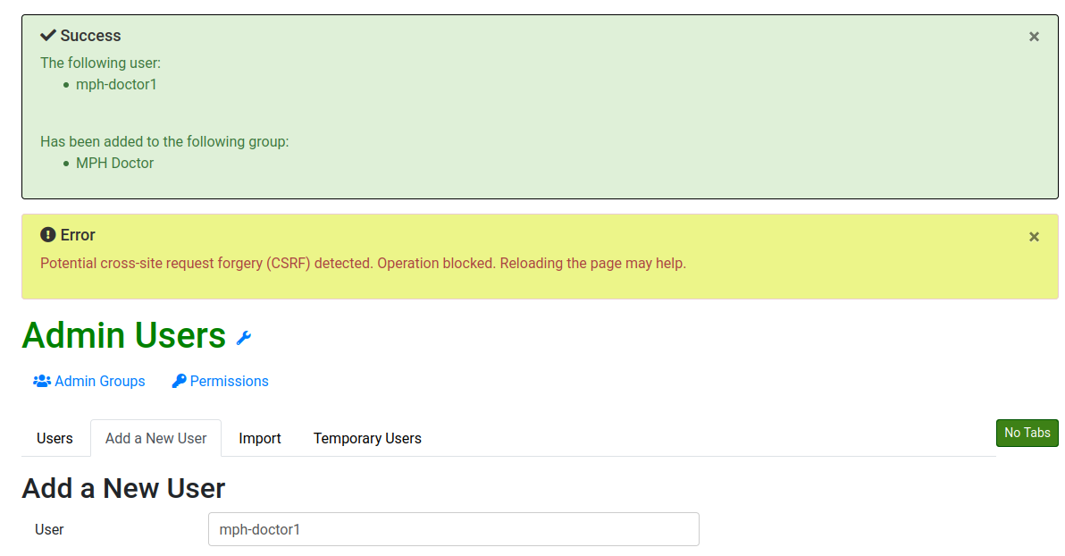Click the green No Tabs button

tap(1027, 433)
